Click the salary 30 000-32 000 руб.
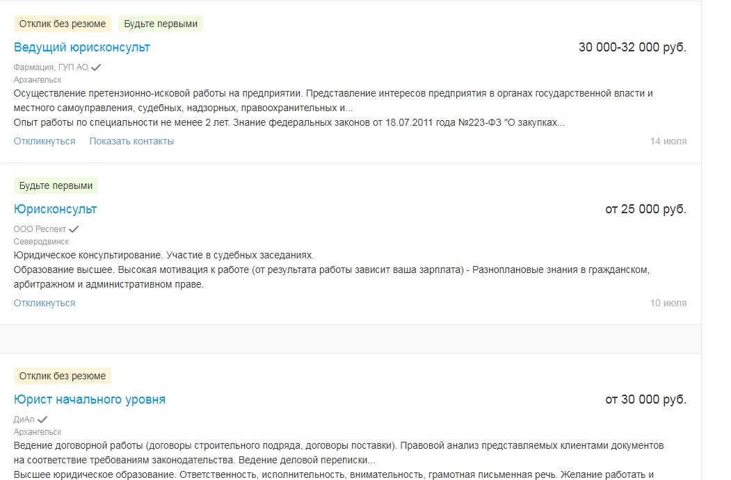Image resolution: width=731 pixels, height=480 pixels. 632,47
